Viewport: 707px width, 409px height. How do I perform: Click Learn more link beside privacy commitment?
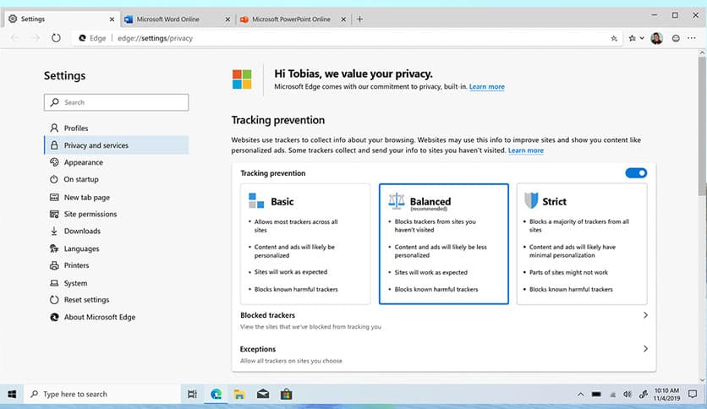coord(486,87)
